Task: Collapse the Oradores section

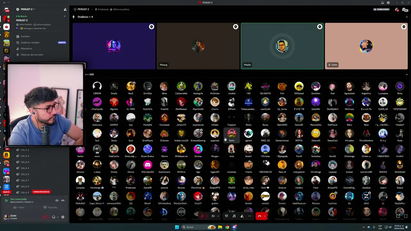Action: 407,17
